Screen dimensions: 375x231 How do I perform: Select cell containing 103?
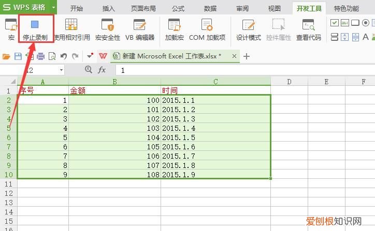115,128
